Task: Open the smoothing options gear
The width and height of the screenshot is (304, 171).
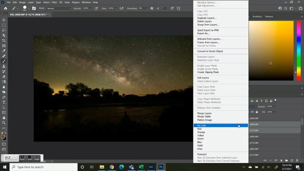Action: tap(152, 9)
